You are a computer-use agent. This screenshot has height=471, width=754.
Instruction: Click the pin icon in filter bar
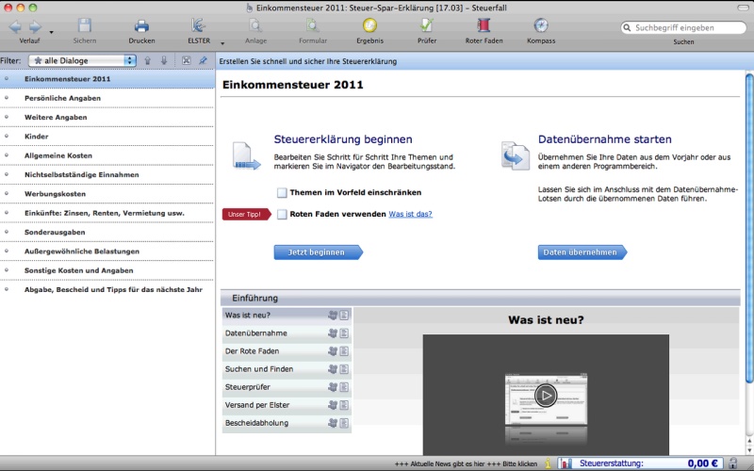click(x=203, y=60)
